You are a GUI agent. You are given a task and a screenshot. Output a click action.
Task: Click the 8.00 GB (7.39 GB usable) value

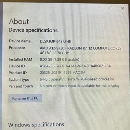pos(59,59)
